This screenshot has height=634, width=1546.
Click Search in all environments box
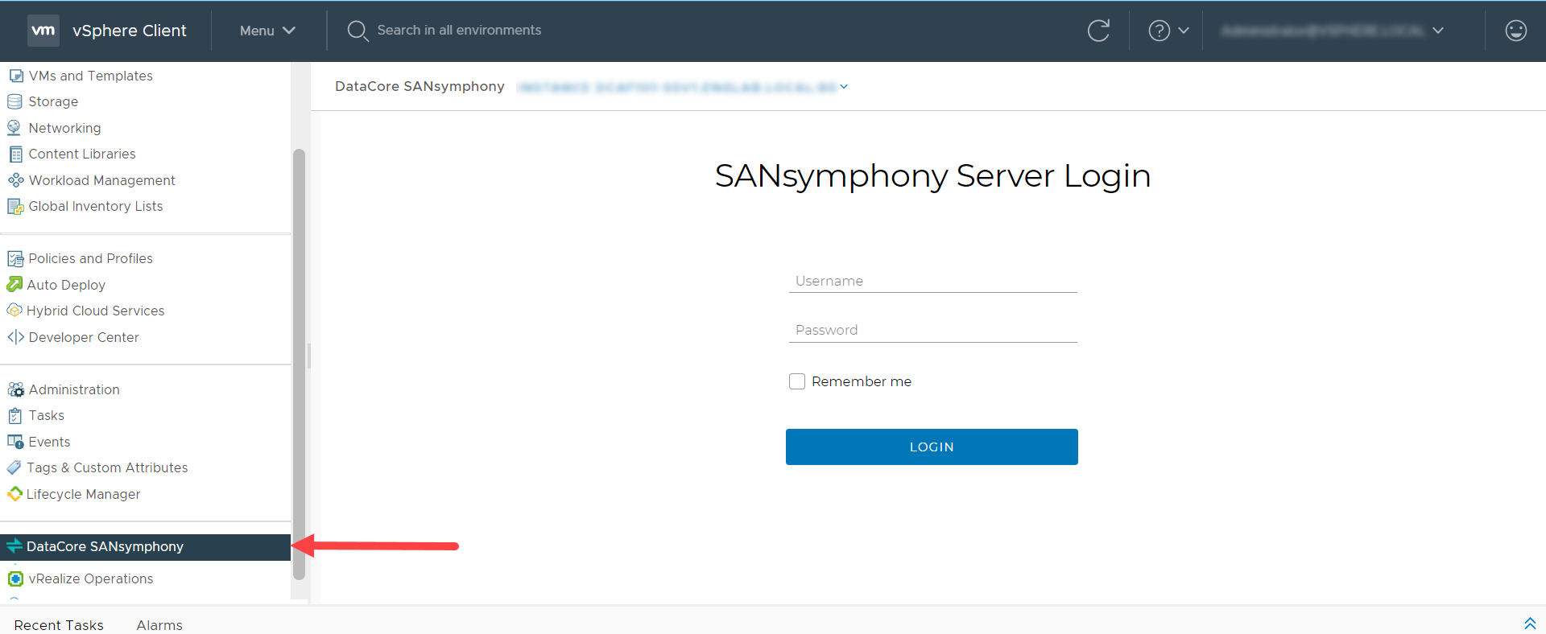459,31
